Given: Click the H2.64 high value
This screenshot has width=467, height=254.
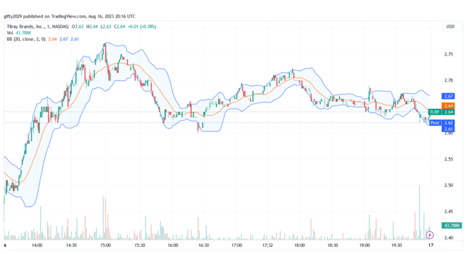Looking at the screenshot, I should [x=92, y=27].
